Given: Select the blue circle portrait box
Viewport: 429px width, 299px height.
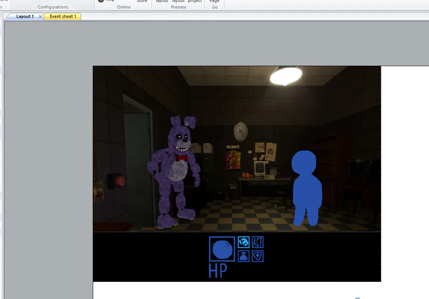Looking at the screenshot, I should click(222, 249).
